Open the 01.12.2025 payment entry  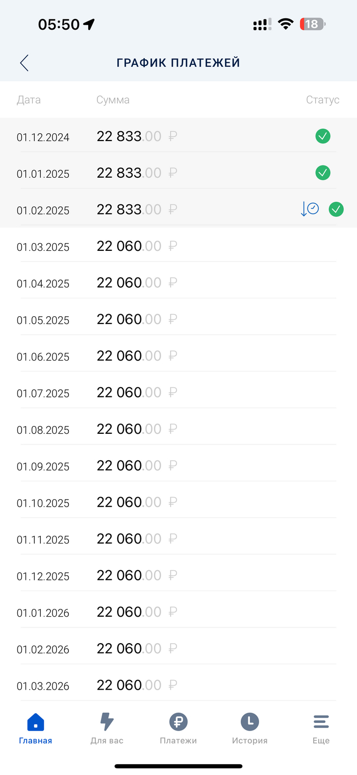(178, 576)
